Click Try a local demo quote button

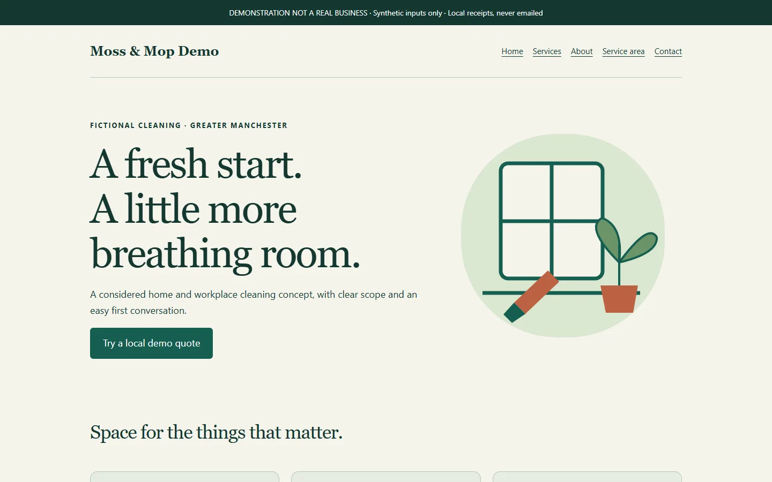151,343
